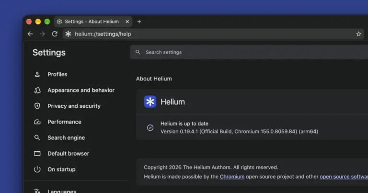Open Performance settings
Viewport: 368px width, 193px height.
(x=64, y=122)
